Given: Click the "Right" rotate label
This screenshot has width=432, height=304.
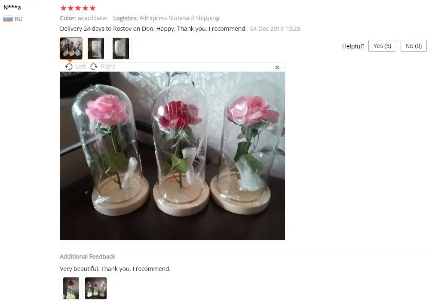Looking at the screenshot, I should pyautogui.click(x=108, y=66).
